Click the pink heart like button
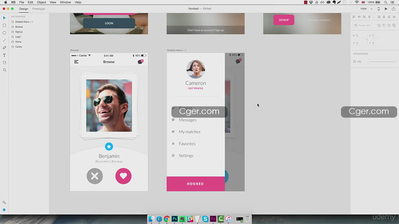The image size is (399, 224). click(x=123, y=176)
